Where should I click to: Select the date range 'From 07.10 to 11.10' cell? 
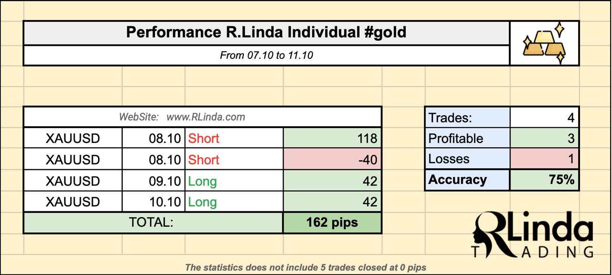(266, 55)
